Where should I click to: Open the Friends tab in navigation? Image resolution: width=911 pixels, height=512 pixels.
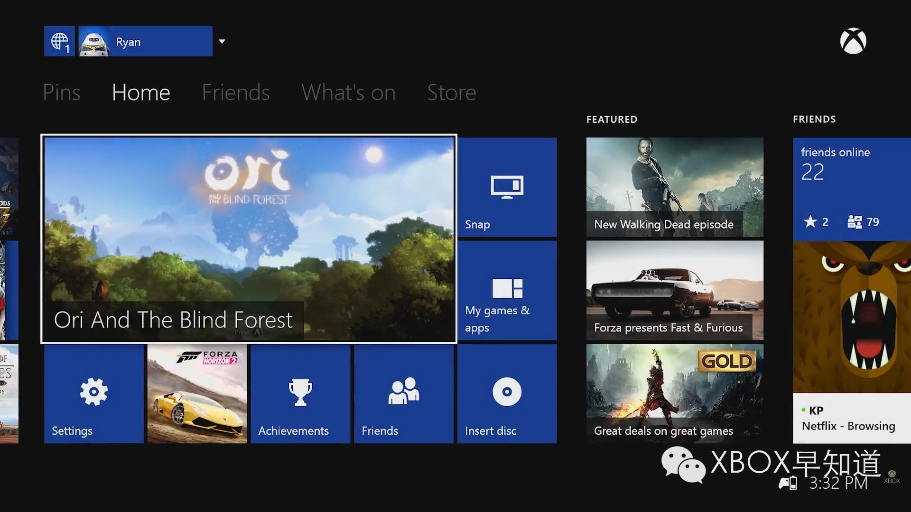tap(235, 92)
